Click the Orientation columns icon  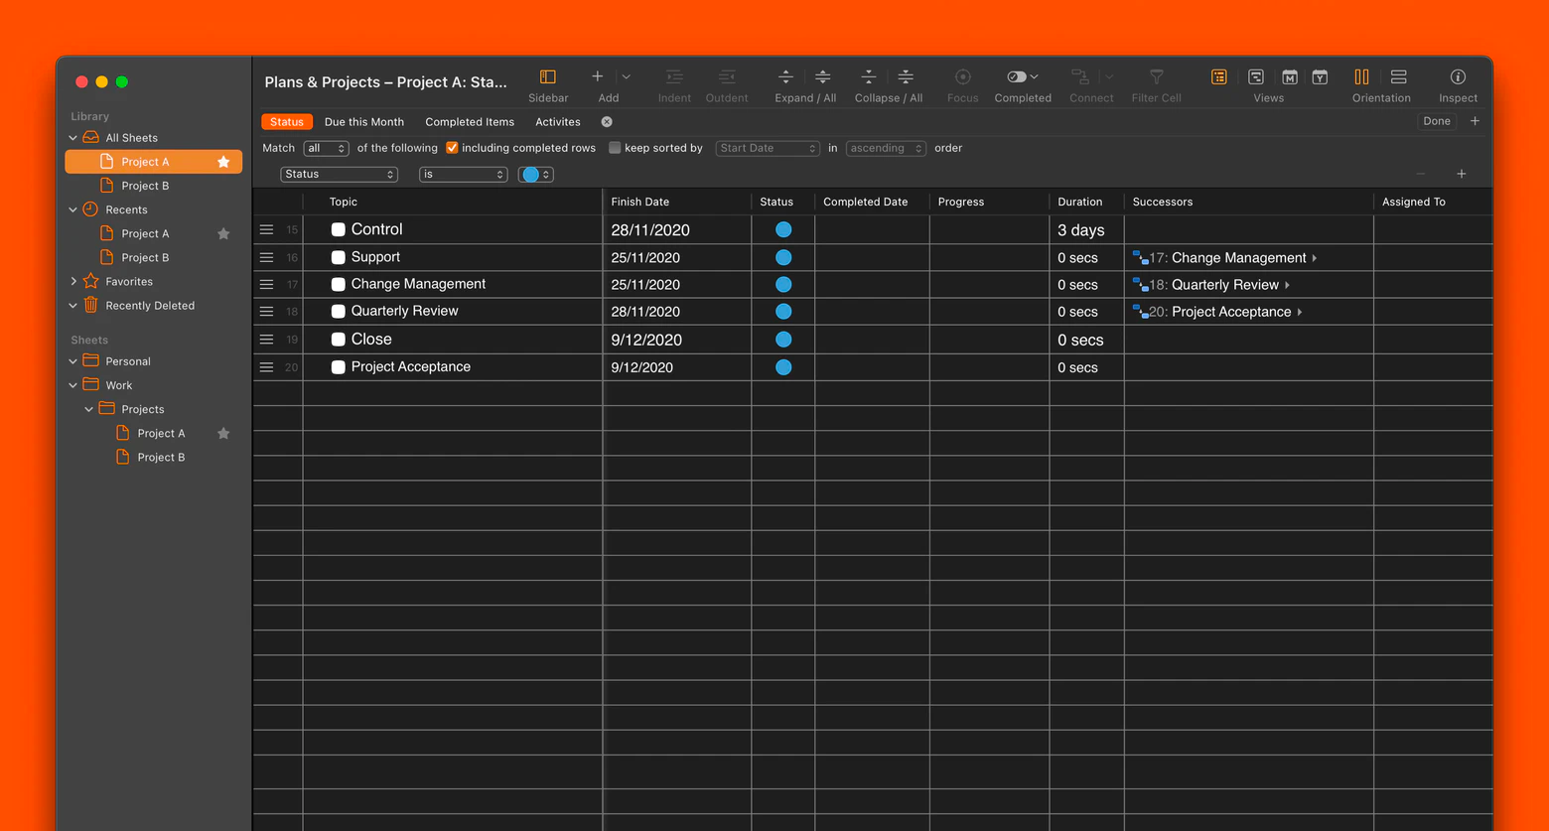pos(1361,77)
